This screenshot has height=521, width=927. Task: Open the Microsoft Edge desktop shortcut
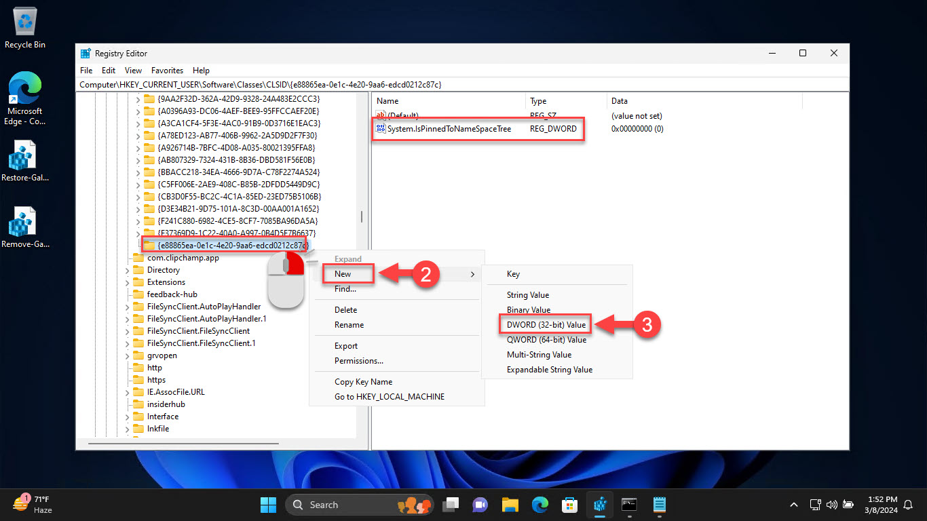pyautogui.click(x=25, y=98)
